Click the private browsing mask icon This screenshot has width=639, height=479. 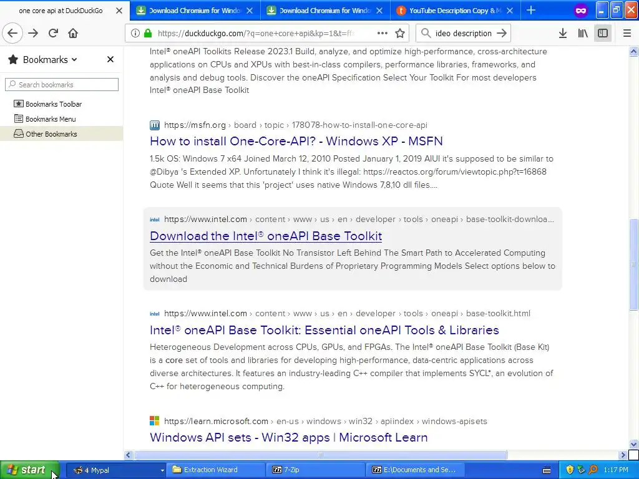[x=581, y=11]
